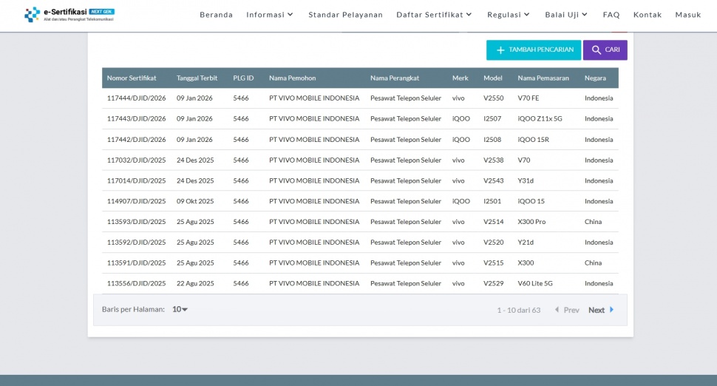The image size is (717, 386).
Task: Click the Next page arrow icon
Action: coord(611,310)
